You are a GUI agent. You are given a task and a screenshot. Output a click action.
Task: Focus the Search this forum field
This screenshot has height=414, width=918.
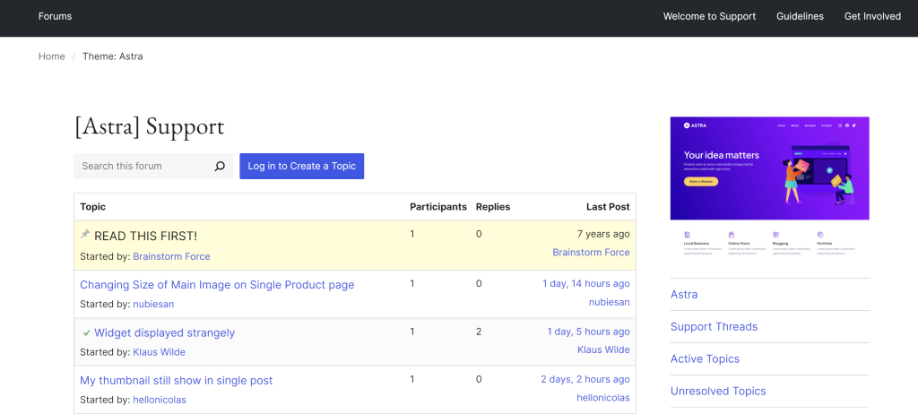pyautogui.click(x=143, y=166)
